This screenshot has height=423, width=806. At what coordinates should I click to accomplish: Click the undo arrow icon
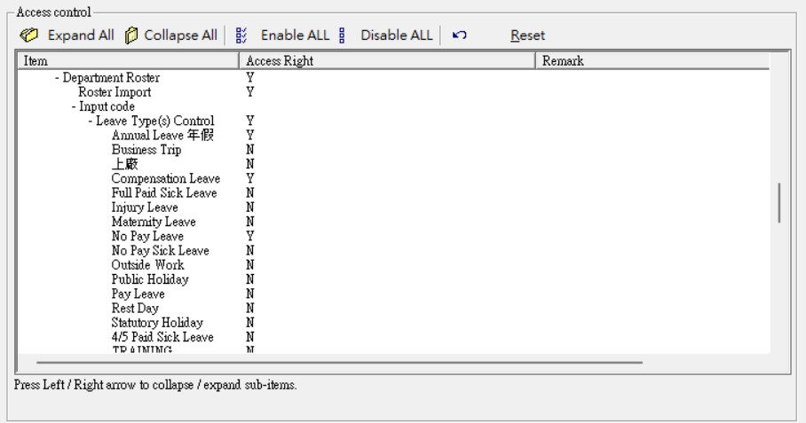[x=459, y=35]
